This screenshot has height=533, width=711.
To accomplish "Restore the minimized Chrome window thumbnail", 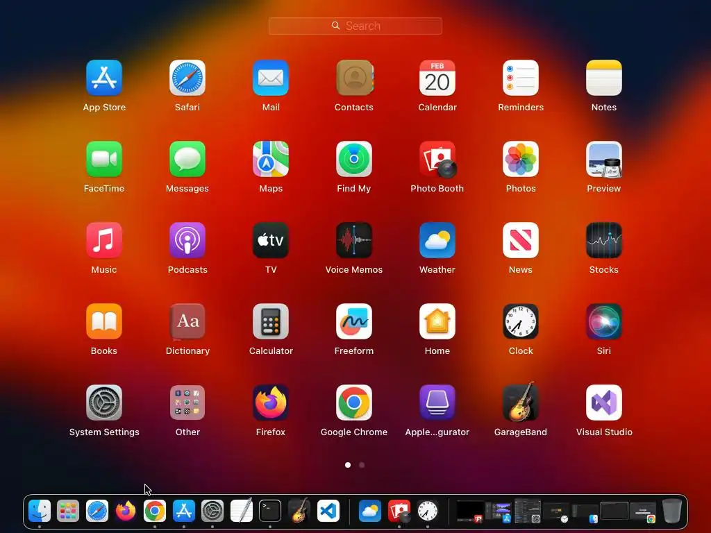I will [x=643, y=512].
